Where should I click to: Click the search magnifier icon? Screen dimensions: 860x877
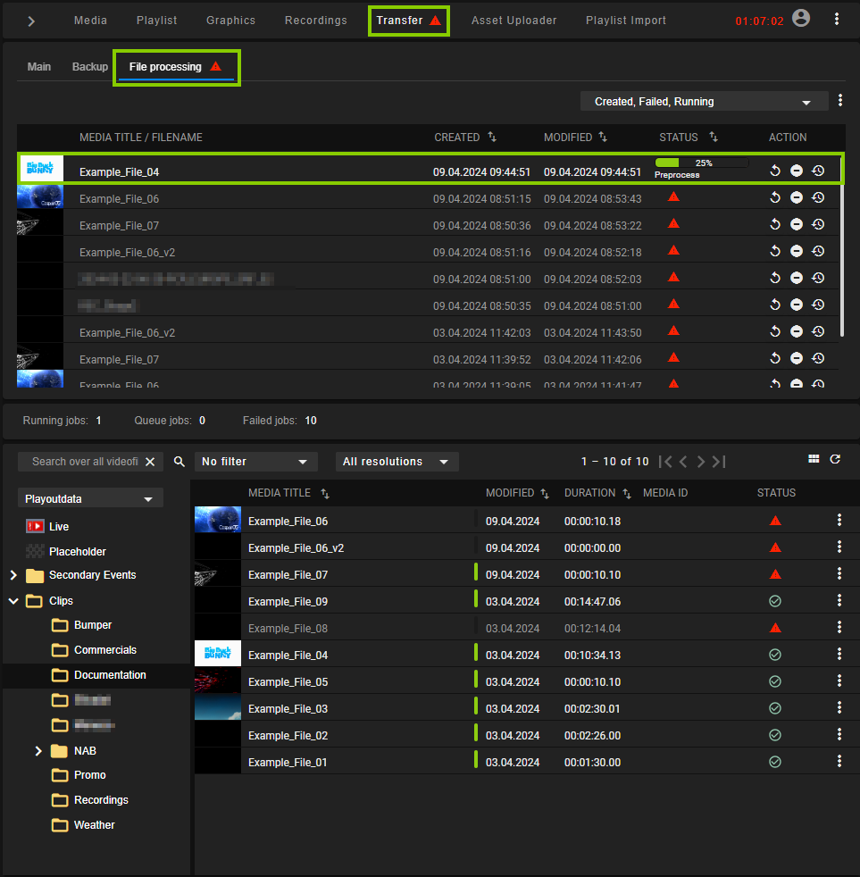click(179, 462)
